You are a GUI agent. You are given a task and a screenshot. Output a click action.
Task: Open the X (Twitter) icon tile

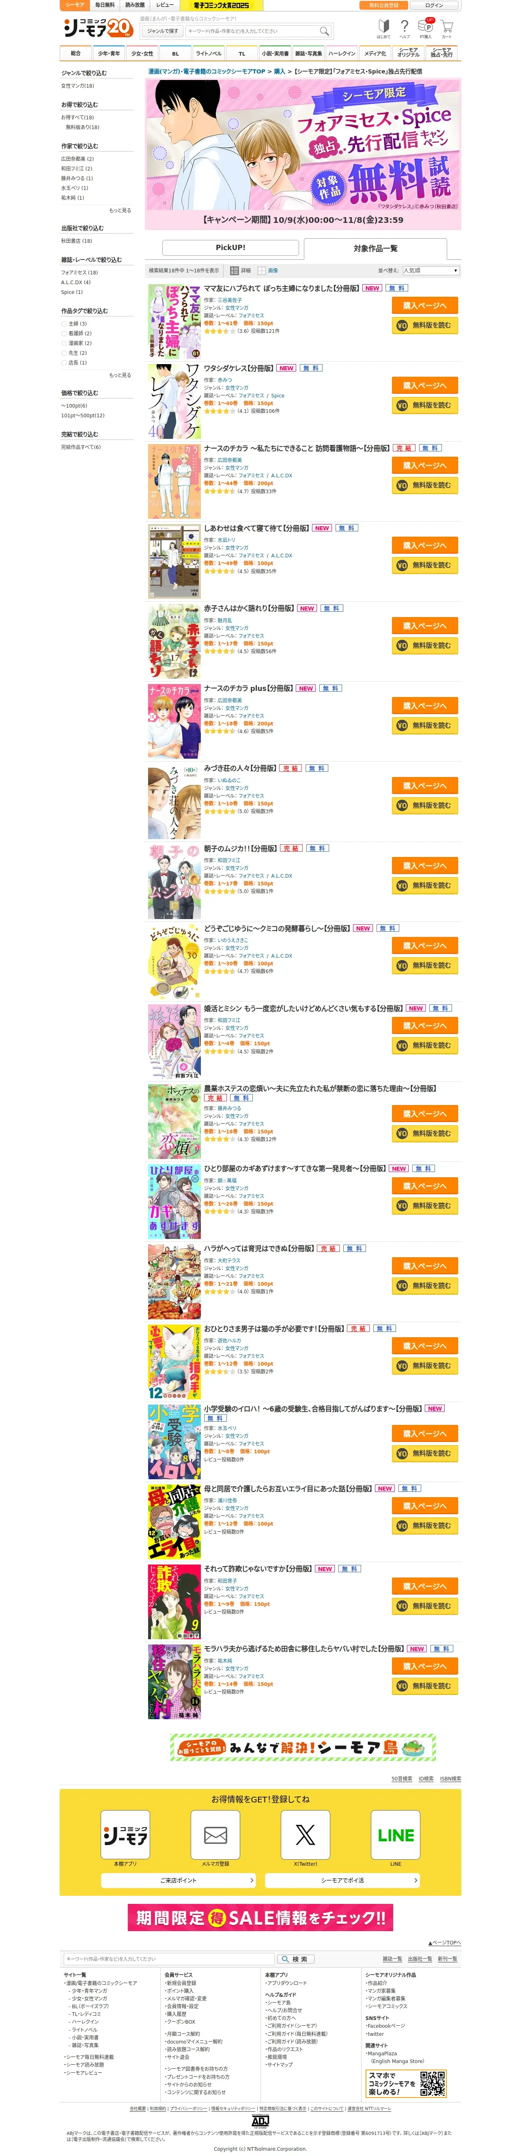click(306, 1834)
